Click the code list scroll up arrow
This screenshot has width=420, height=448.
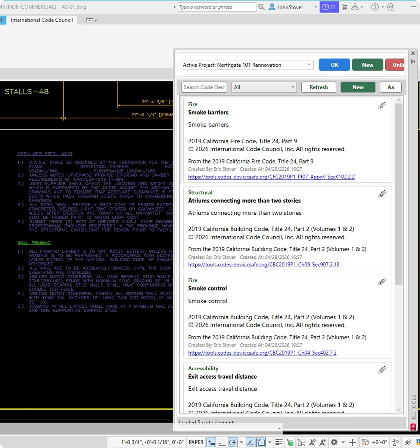click(399, 100)
